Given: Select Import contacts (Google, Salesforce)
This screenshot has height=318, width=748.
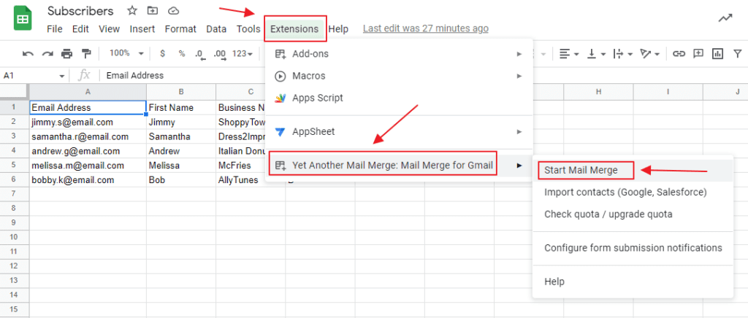Looking at the screenshot, I should tap(633, 193).
